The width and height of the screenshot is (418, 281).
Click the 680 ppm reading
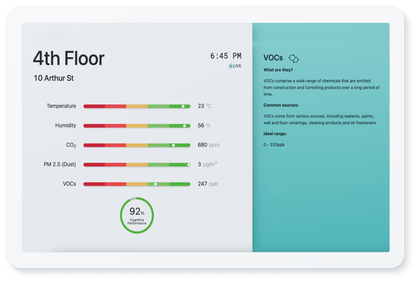click(x=208, y=145)
